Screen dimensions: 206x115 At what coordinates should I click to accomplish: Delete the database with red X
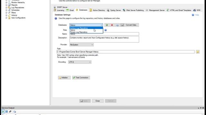(112, 25)
